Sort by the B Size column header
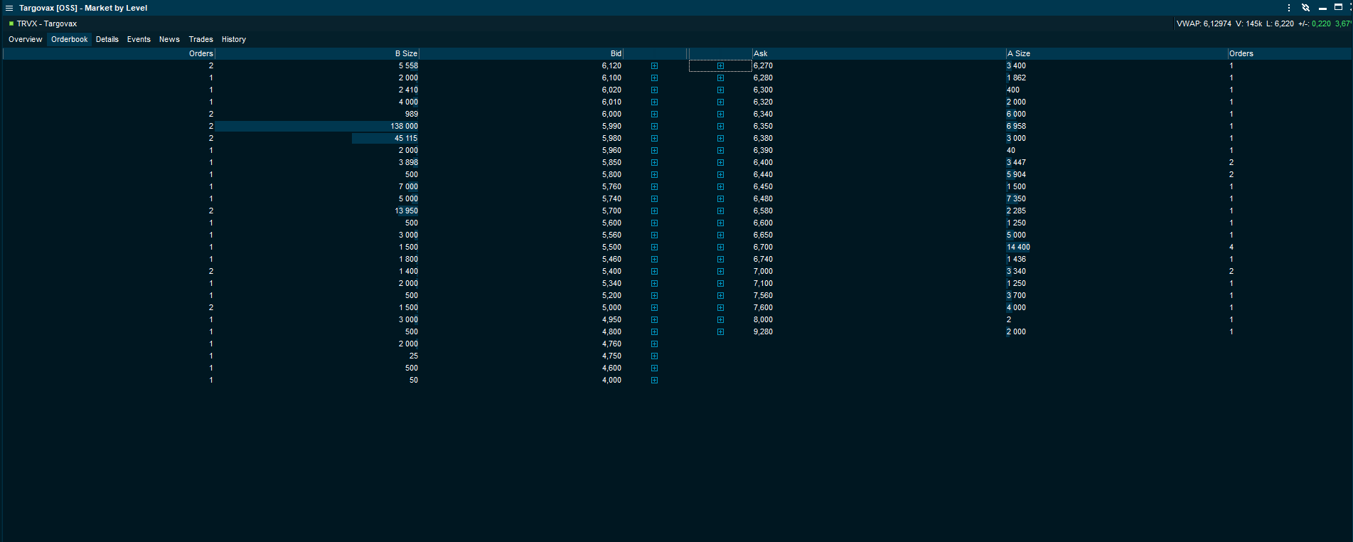The height and width of the screenshot is (542, 1353). pyautogui.click(x=406, y=53)
